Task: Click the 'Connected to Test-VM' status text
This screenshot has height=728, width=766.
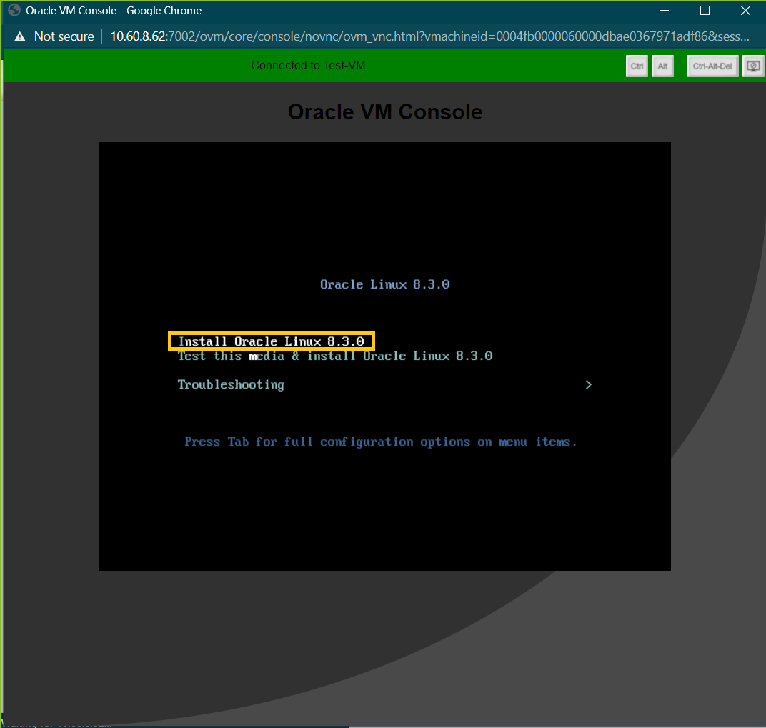Action: point(308,66)
